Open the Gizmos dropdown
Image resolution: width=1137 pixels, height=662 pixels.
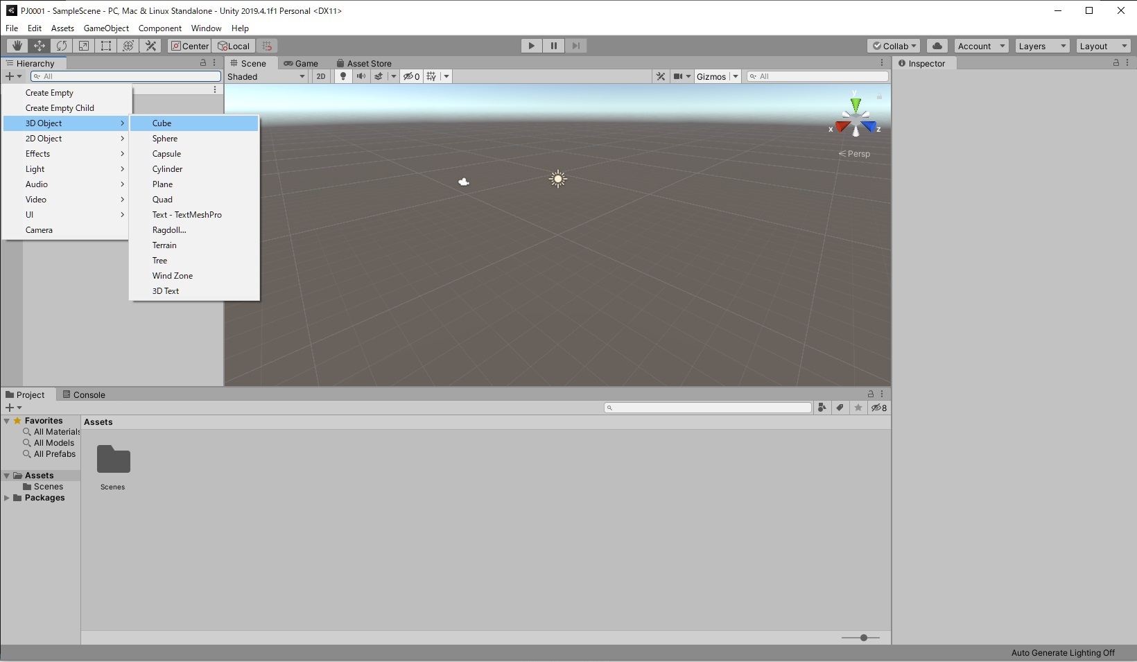pyautogui.click(x=718, y=76)
